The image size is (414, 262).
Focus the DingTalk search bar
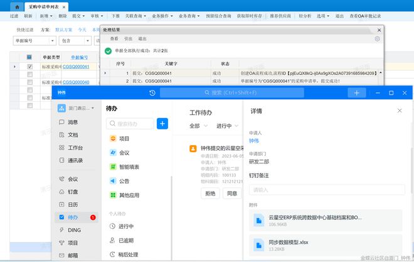[232, 93]
